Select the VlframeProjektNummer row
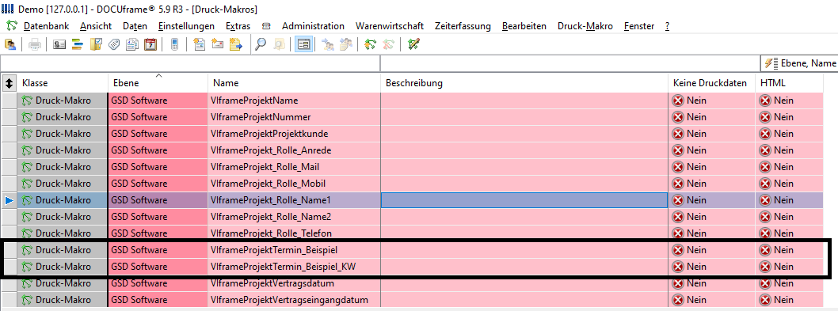Screen dimensions: 838x311 coord(412,117)
